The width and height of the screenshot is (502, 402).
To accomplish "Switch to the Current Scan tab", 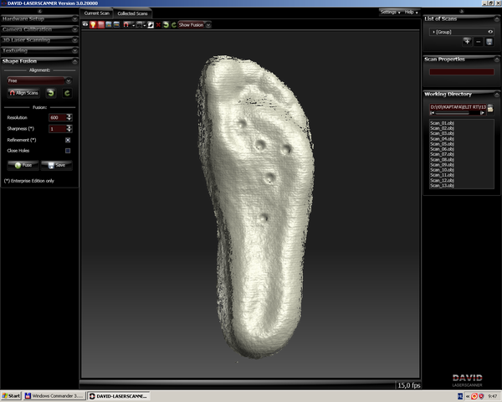I will click(97, 13).
